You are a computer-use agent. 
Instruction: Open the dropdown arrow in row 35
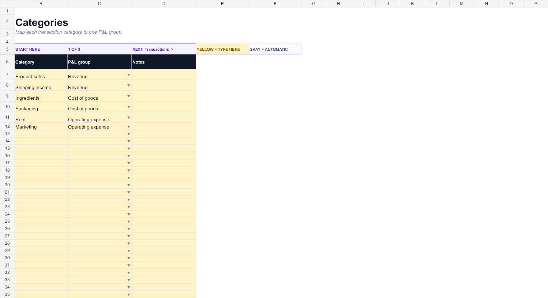129,295
